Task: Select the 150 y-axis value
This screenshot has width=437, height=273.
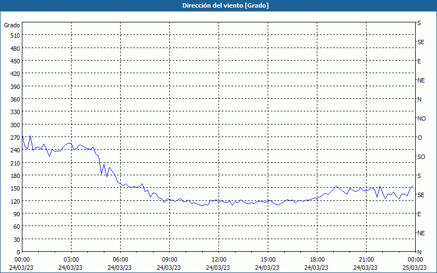Action: (x=15, y=188)
